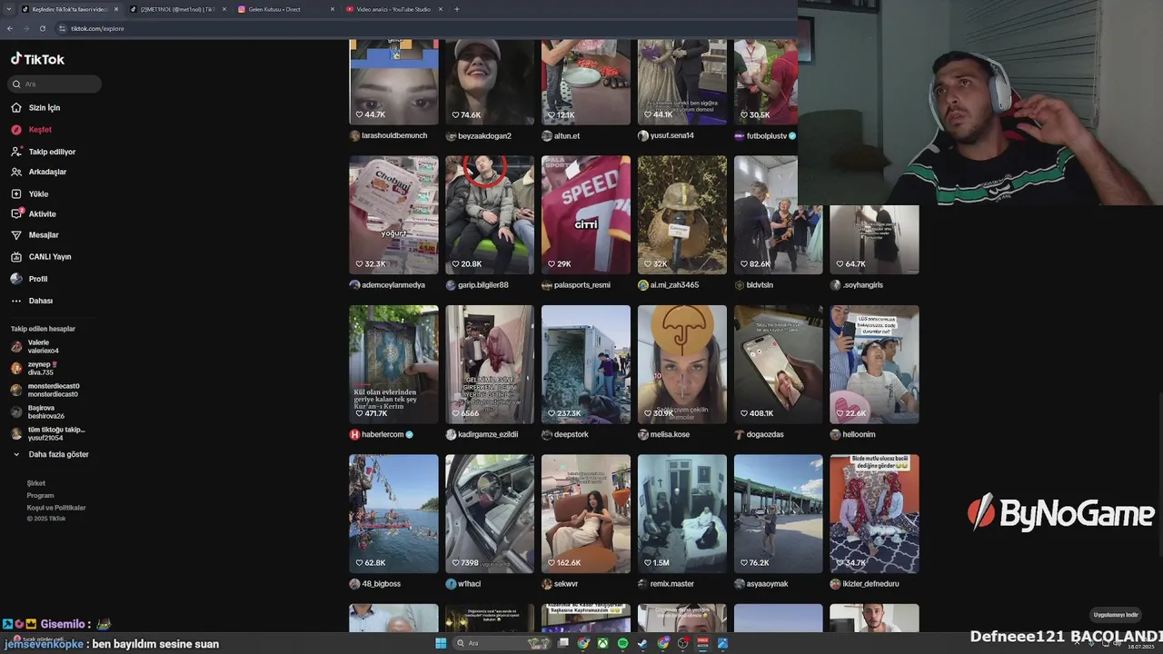
Task: Open Spotify from the taskbar
Action: coord(622,643)
